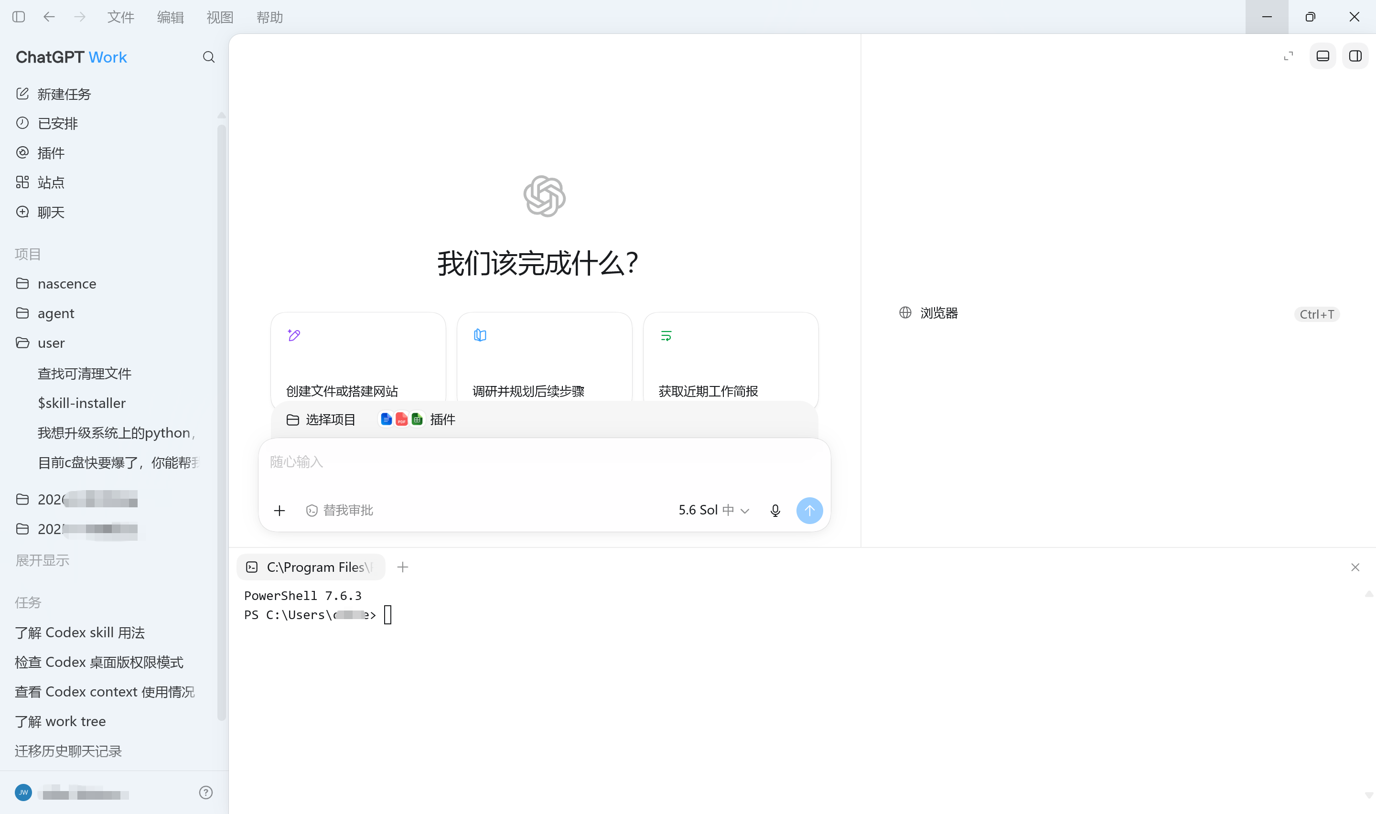This screenshot has width=1376, height=814.
Task: Open 插件 in the sidebar
Action: tap(41, 153)
